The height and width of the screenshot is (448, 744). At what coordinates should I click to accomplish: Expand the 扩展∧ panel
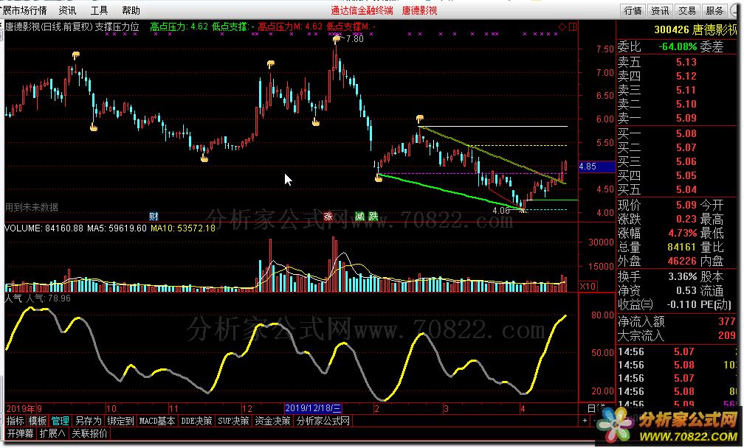coord(52,433)
